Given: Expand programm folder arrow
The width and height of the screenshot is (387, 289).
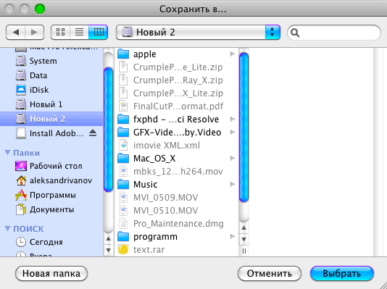Looking at the screenshot, I should pyautogui.click(x=232, y=236).
